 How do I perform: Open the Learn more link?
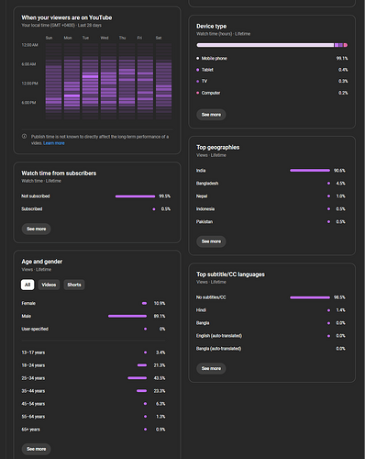point(54,143)
